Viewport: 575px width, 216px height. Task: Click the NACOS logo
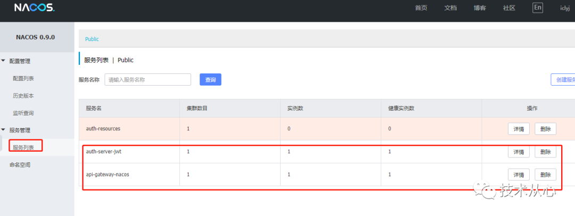click(34, 7)
